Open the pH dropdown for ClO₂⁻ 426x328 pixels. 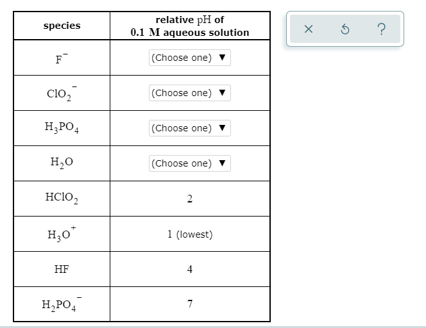tap(190, 93)
